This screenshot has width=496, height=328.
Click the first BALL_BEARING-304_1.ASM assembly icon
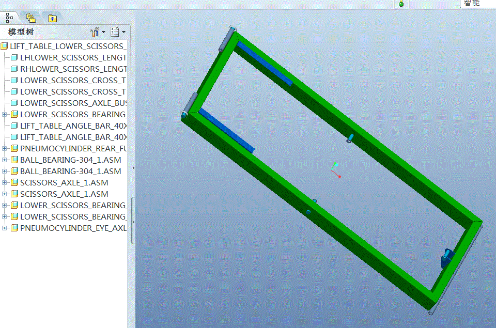(x=14, y=160)
